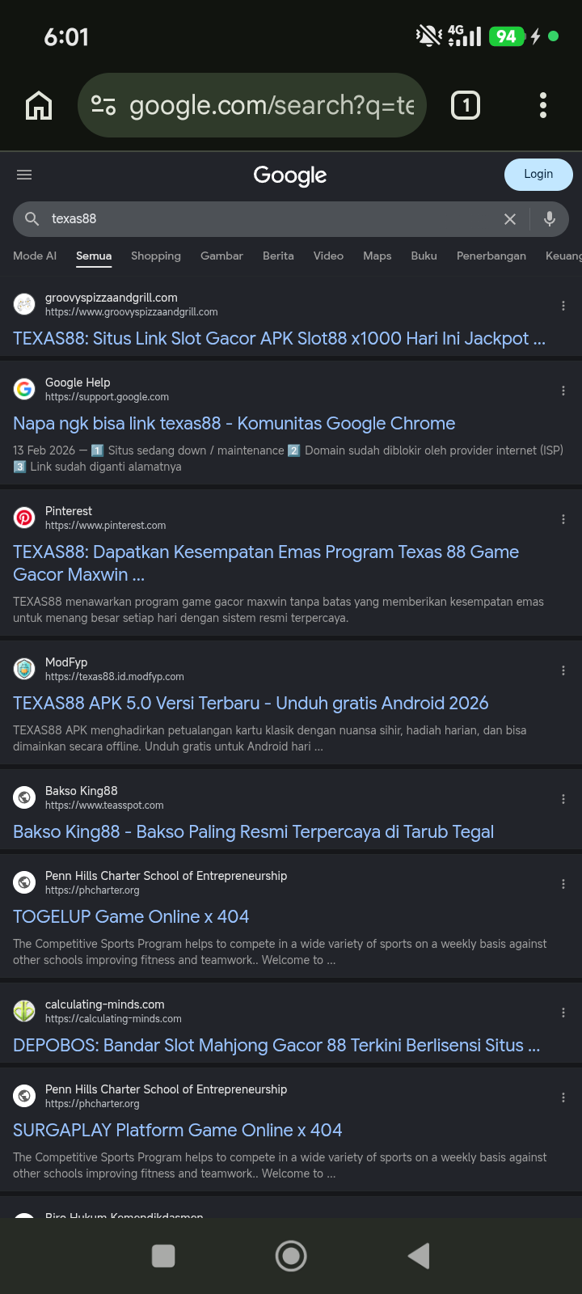Open the Google Help texas88 Chrome community link
Viewport: 582px width, 1294px height.
coord(234,424)
